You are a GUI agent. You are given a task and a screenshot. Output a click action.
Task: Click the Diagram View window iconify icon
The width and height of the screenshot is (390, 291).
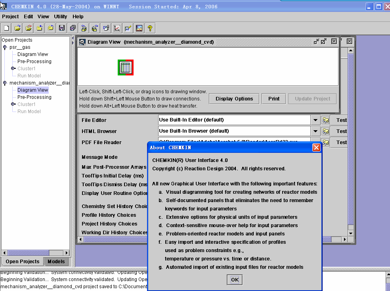click(316, 42)
